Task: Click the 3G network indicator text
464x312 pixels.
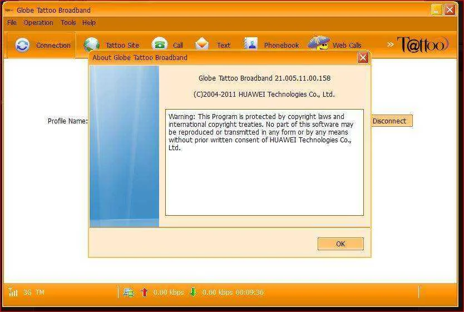Action: tap(27, 293)
